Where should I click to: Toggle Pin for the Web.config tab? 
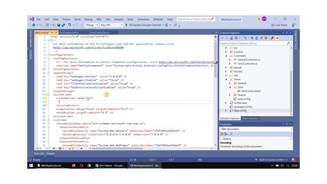point(52,33)
